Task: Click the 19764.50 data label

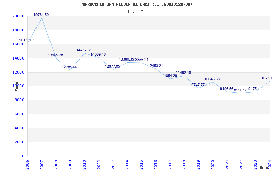Action: pyautogui.click(x=41, y=15)
